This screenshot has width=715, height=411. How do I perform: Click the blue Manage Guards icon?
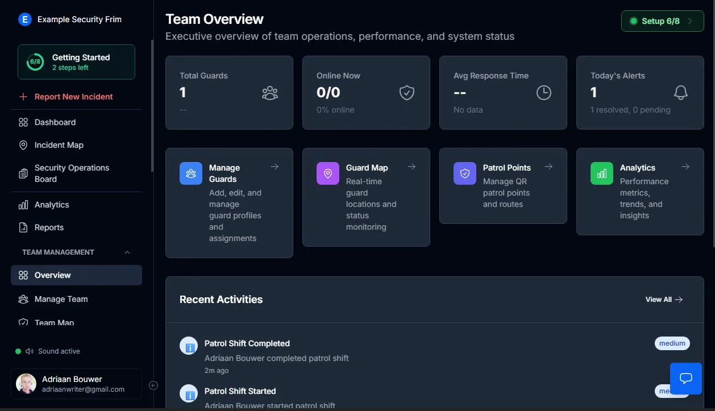191,173
